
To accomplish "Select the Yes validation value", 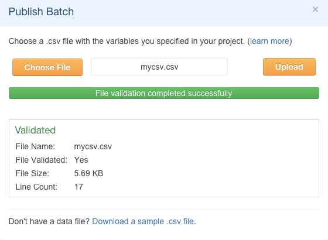I will click(x=81, y=160).
